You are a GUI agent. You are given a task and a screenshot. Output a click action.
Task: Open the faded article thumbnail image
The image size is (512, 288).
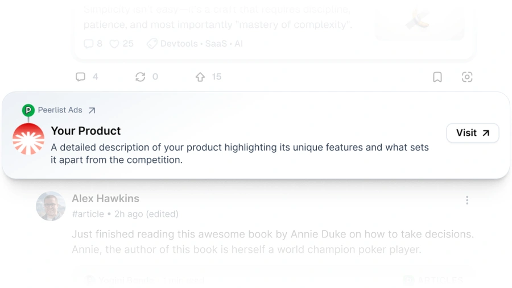click(419, 22)
